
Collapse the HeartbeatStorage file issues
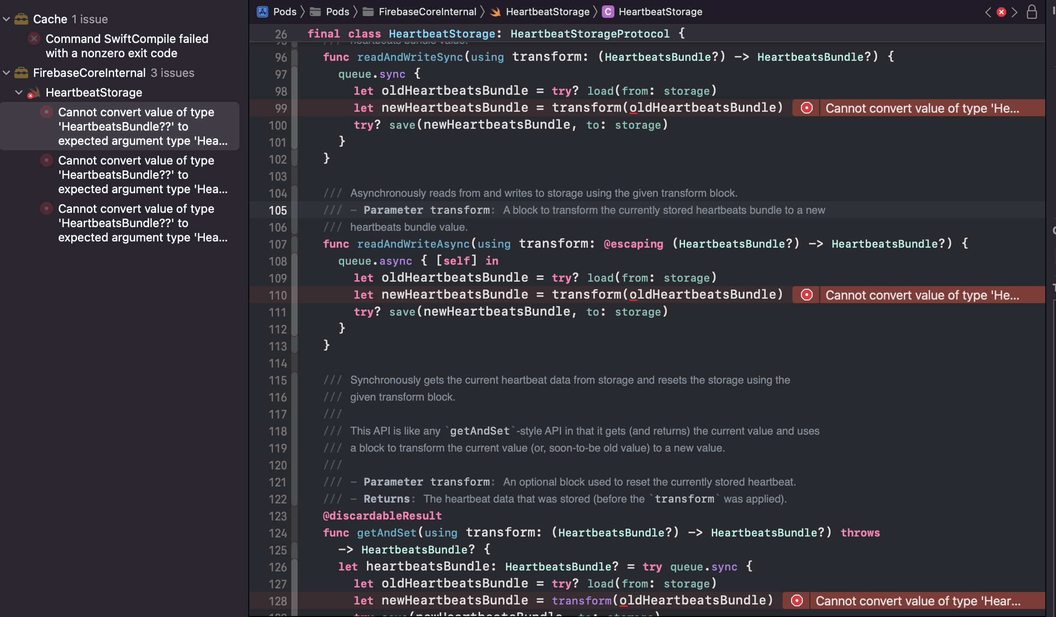(19, 93)
